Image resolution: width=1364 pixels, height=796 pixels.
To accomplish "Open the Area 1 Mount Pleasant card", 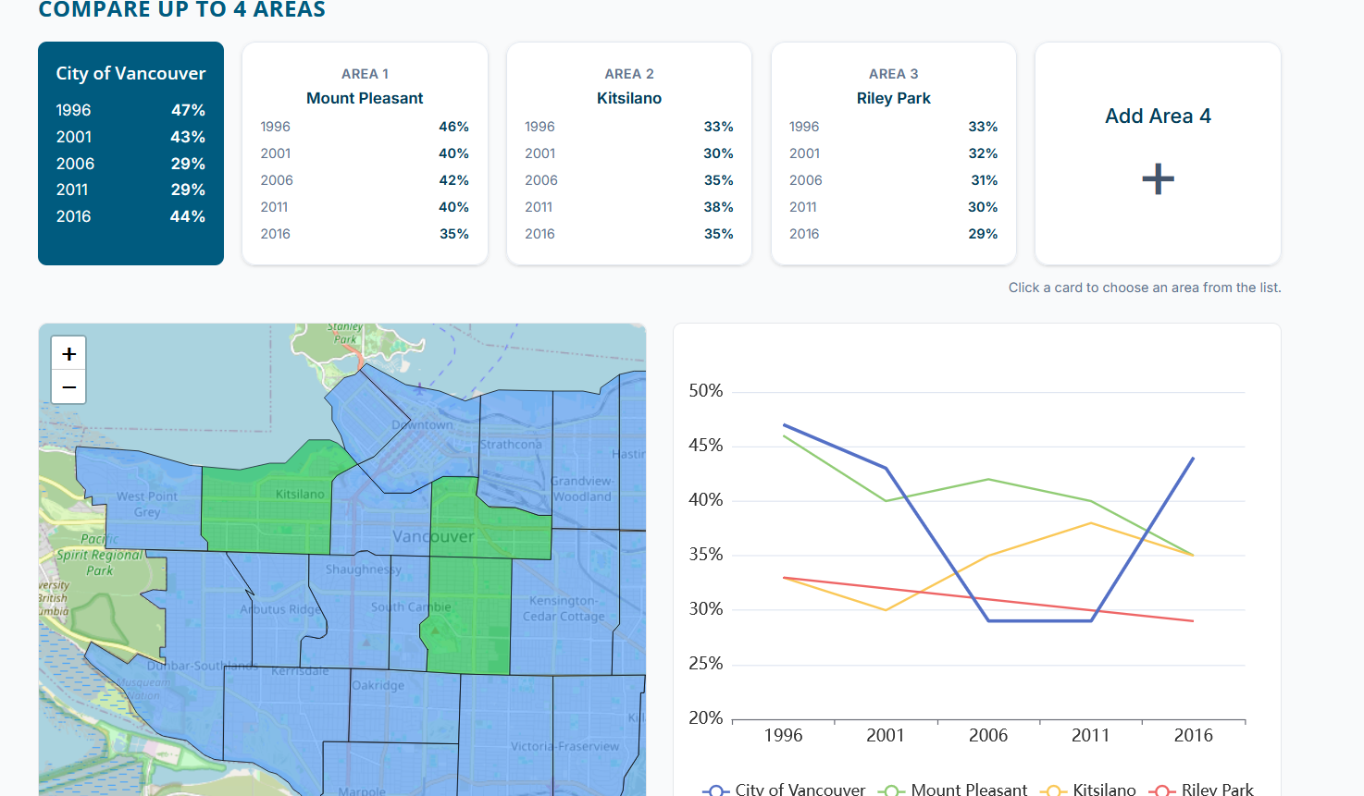I will (x=365, y=153).
